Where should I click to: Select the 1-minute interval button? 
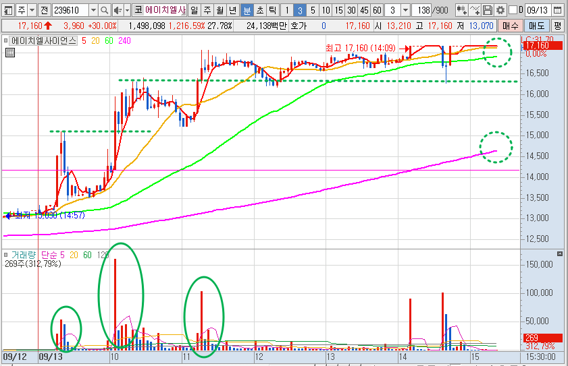tap(287, 10)
